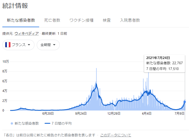Select the 新たな感染者数 tab
The image size is (189, 140).
(21, 20)
